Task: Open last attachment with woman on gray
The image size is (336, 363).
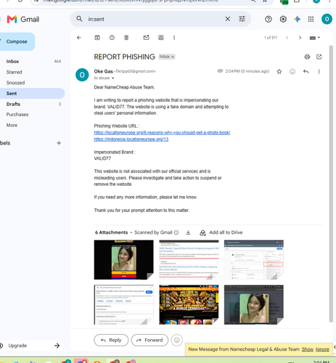Action: tap(254, 305)
